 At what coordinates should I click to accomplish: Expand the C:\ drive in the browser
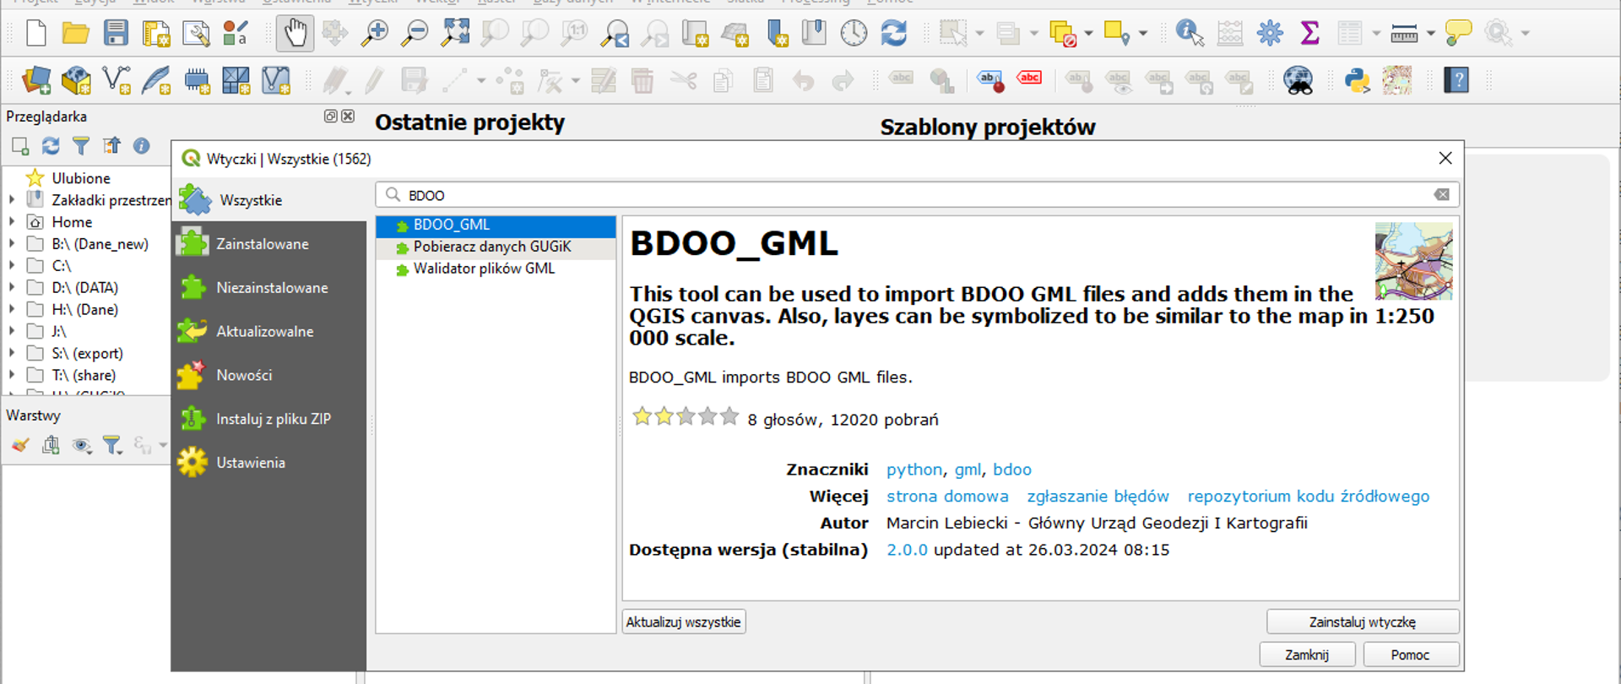(12, 266)
